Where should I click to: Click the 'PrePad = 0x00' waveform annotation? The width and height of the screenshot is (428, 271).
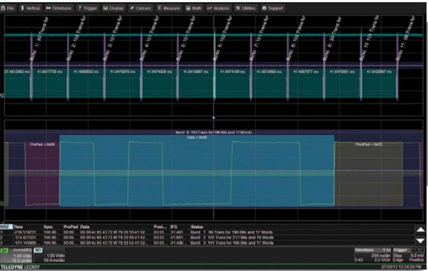[42, 145]
